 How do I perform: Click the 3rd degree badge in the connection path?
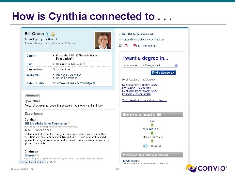[145, 146]
